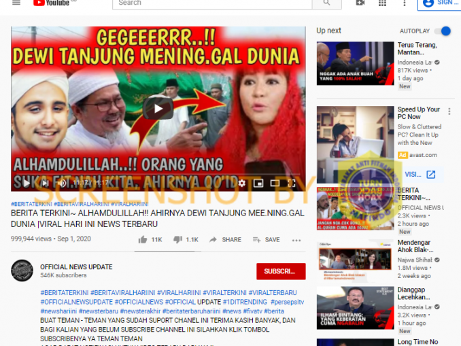Click the '999,944 views' text
The image size is (461, 346).
(31, 239)
